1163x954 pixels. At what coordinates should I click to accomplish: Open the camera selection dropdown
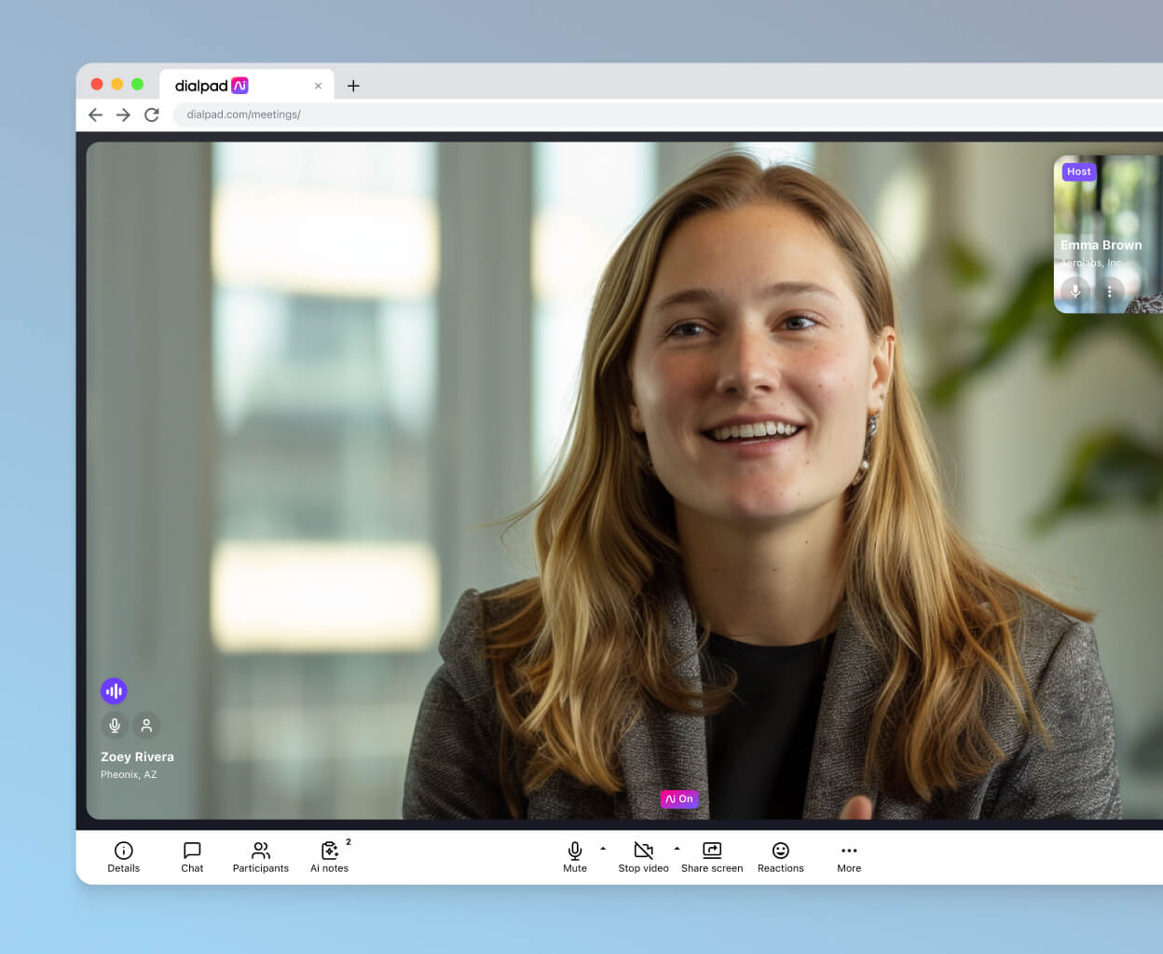point(677,850)
